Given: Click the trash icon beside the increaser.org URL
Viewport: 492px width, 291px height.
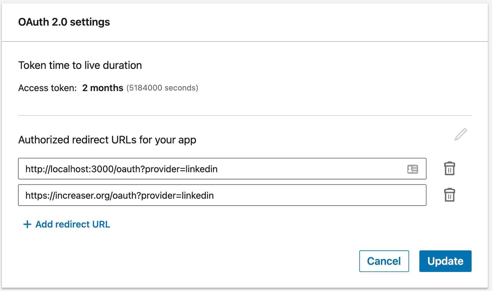Looking at the screenshot, I should coord(450,195).
